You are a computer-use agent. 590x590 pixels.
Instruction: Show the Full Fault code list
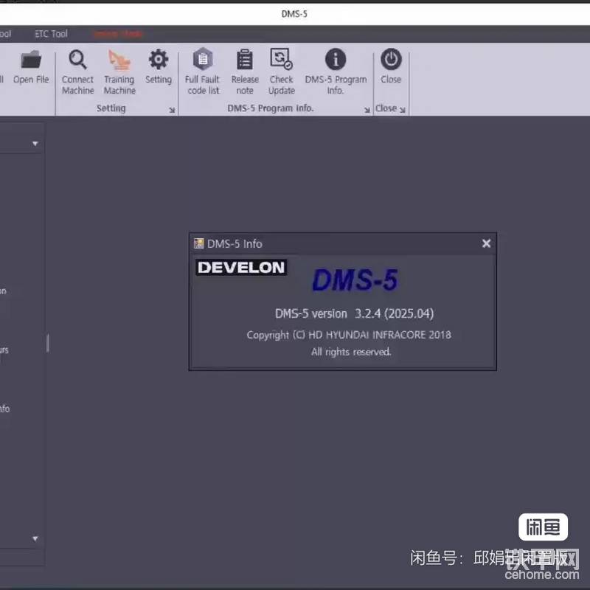click(202, 72)
